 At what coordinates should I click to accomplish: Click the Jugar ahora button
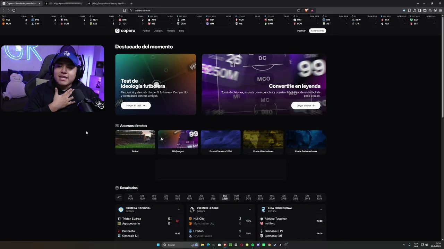pyautogui.click(x=306, y=105)
